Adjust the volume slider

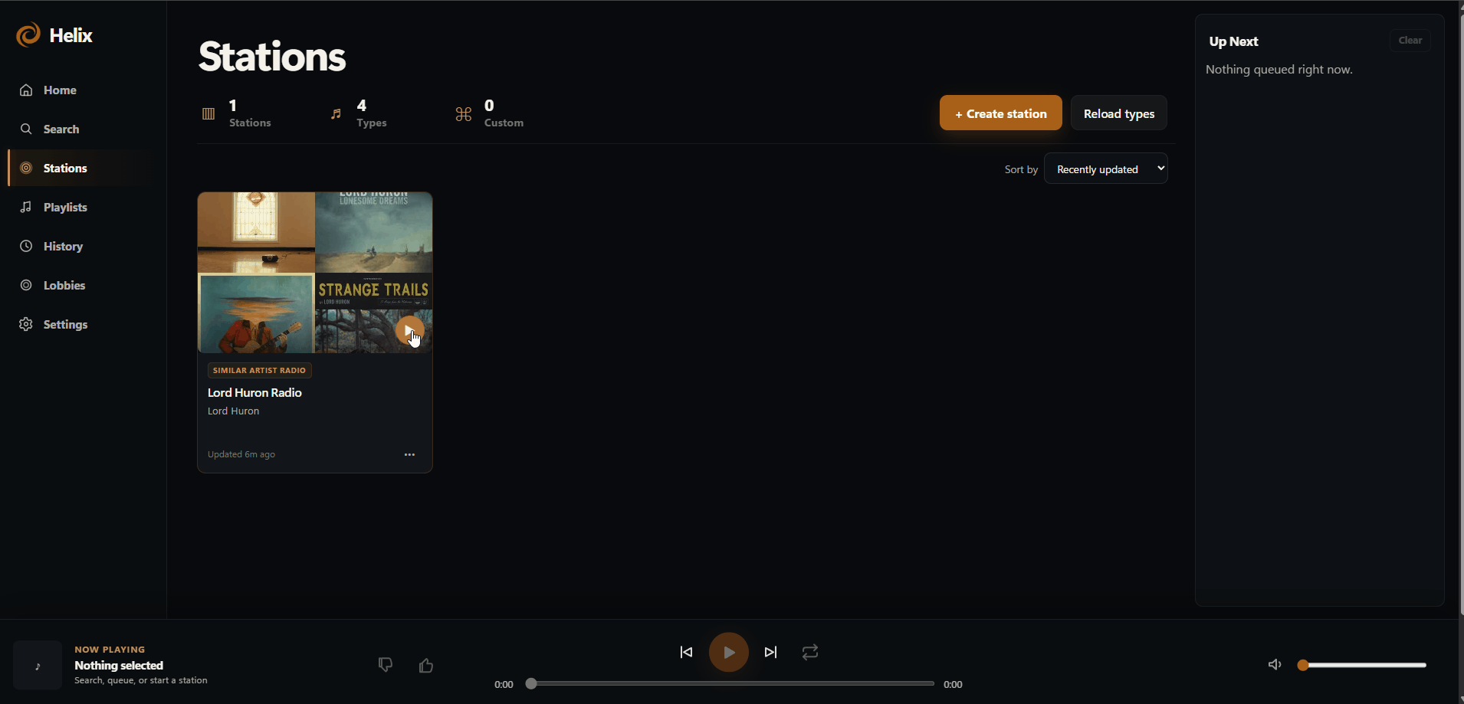tap(1362, 665)
